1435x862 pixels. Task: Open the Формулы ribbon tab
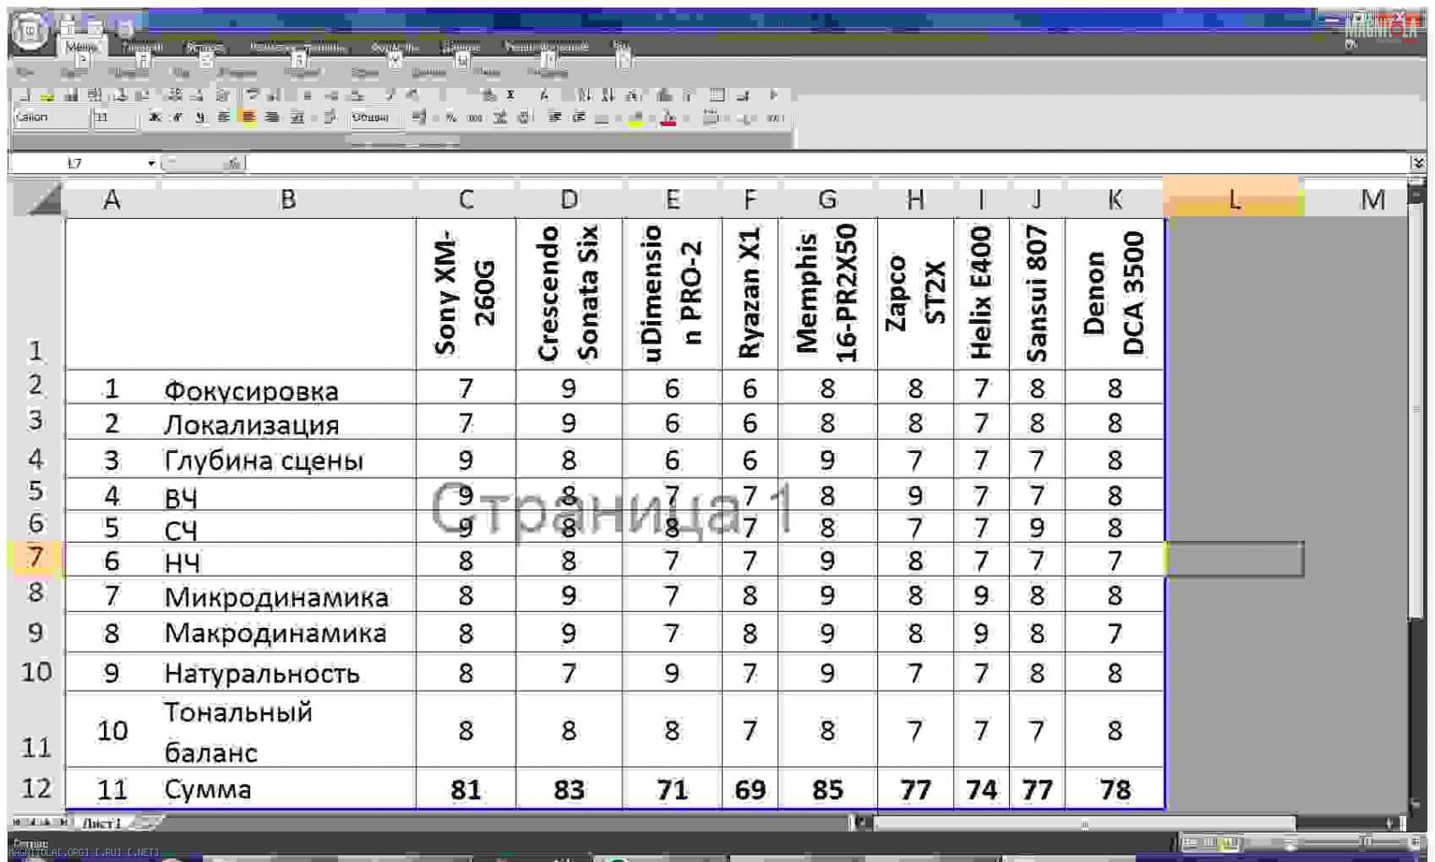pyautogui.click(x=395, y=47)
